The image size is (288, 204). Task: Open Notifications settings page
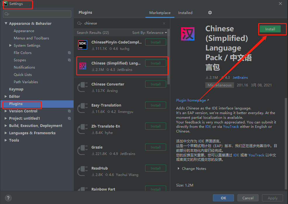coord(24,67)
